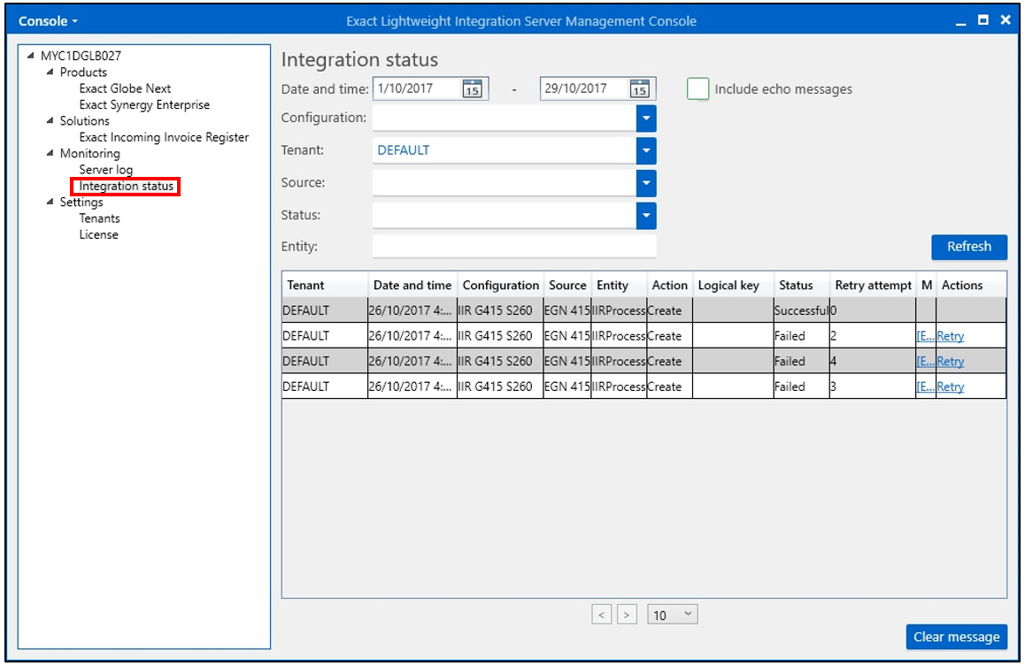
Task: Open the Status dropdown
Action: click(646, 216)
